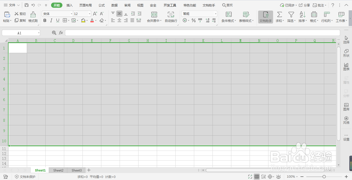The image size is (352, 180).
Task: Switch to the Data (数据) tab
Action: pos(114,5)
